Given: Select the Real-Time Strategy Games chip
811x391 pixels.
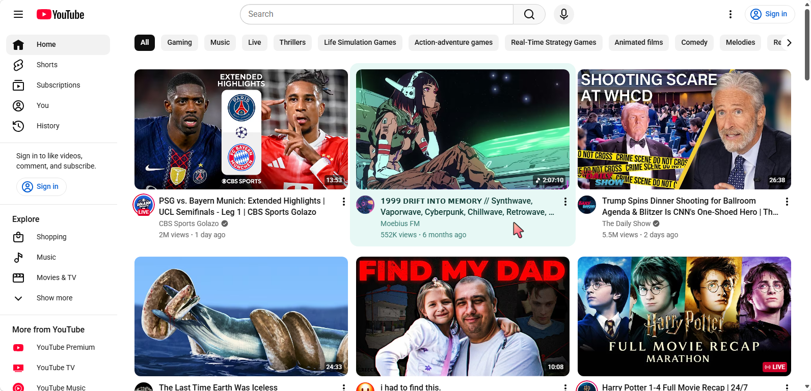Looking at the screenshot, I should (x=554, y=43).
